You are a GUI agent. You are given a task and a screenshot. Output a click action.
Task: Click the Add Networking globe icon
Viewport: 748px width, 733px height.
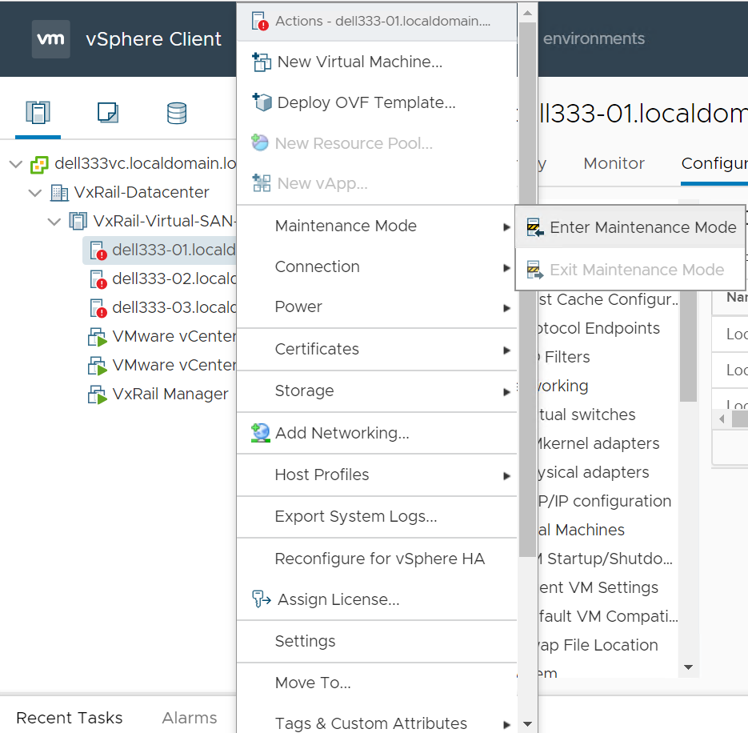click(x=259, y=432)
